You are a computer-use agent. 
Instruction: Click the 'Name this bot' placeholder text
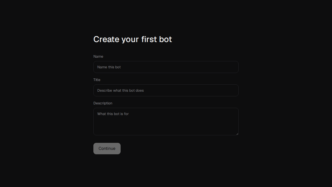tap(109, 67)
